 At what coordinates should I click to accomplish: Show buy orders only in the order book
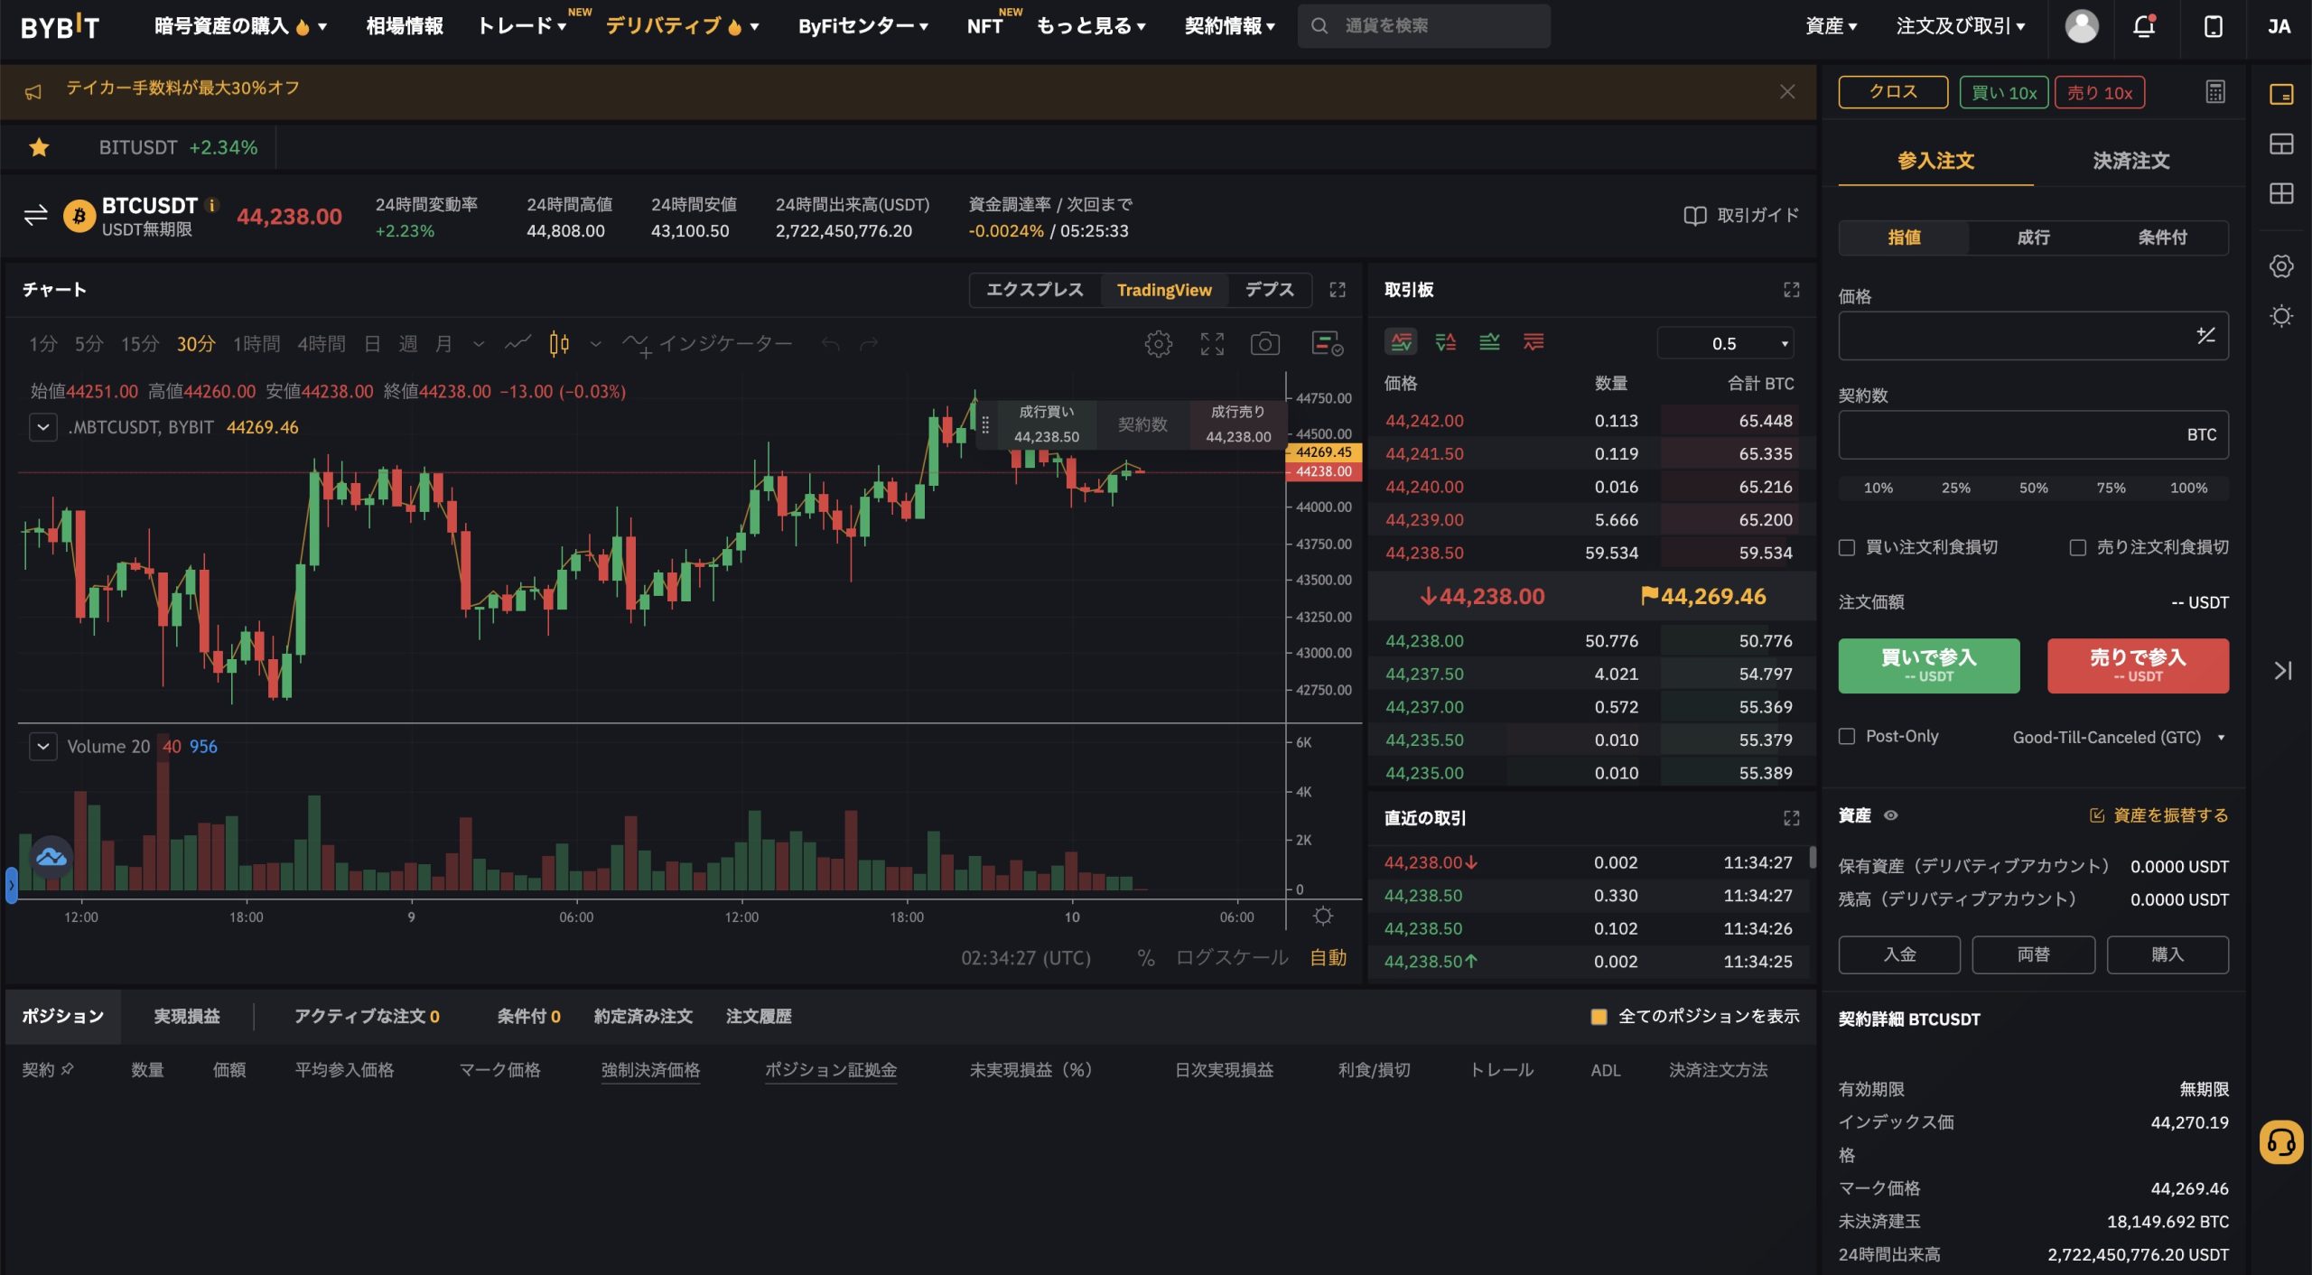point(1489,341)
